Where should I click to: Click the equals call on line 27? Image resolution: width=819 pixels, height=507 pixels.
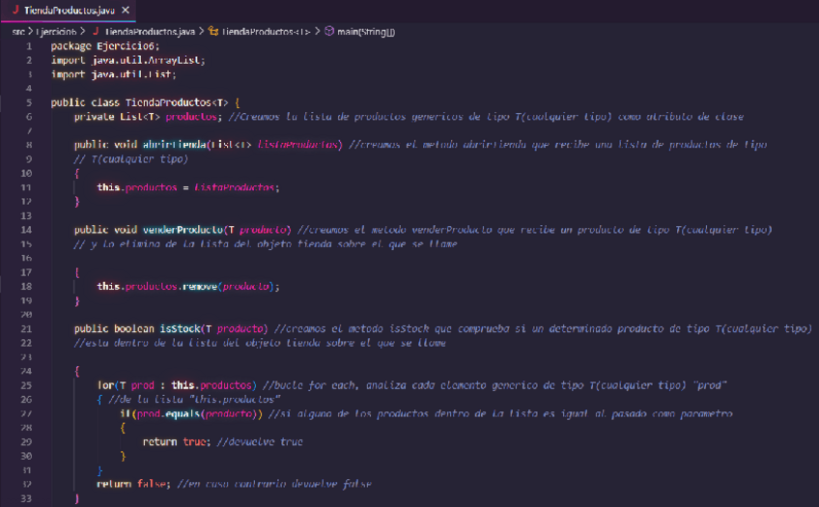[171, 413]
